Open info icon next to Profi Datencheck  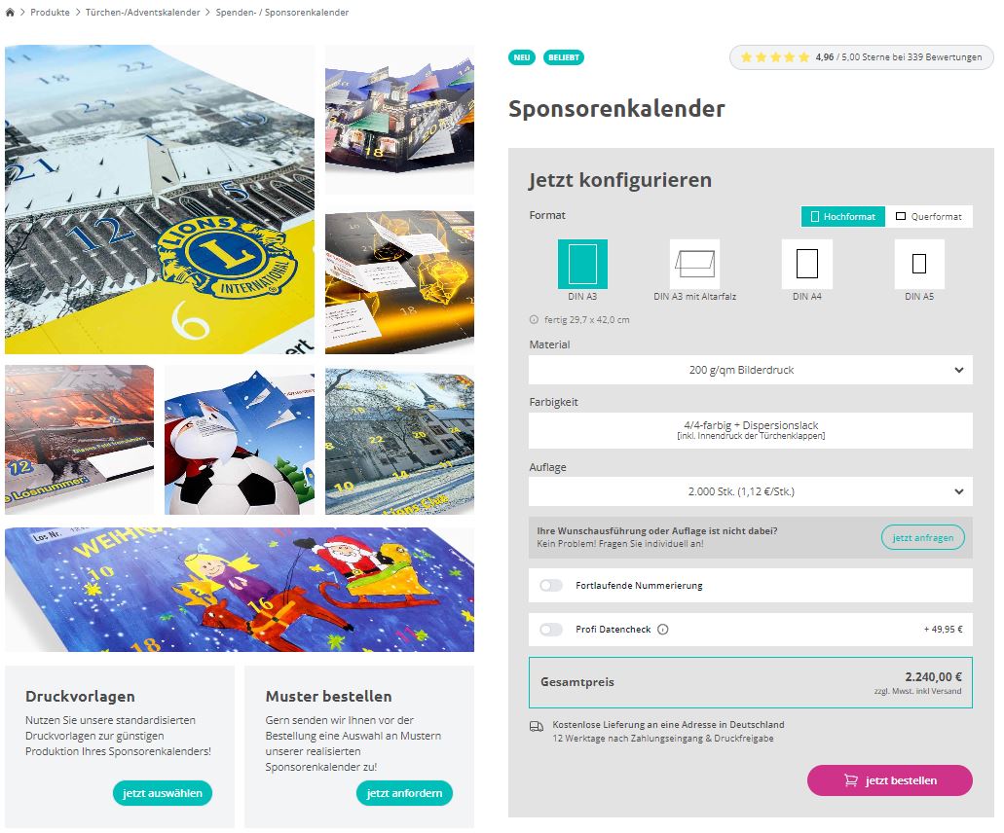tap(663, 630)
